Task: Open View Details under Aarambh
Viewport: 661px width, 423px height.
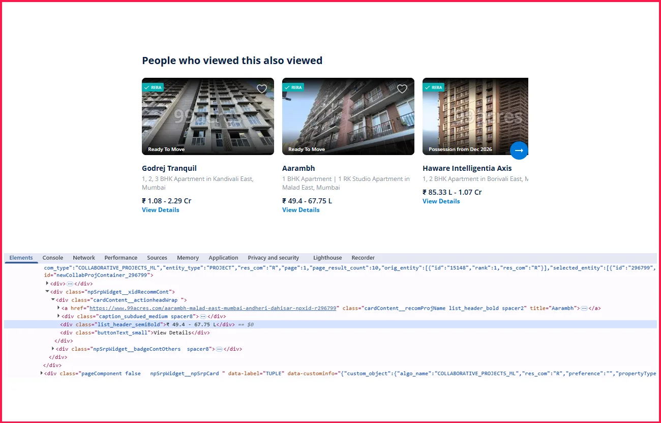Action: coord(301,210)
